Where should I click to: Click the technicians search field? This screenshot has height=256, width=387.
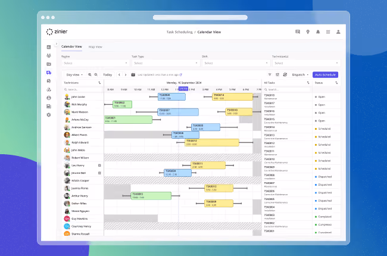click(83, 89)
